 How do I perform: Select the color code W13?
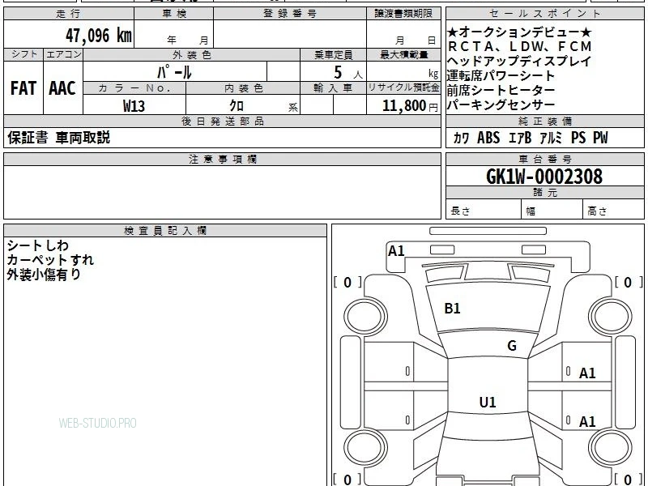[134, 106]
